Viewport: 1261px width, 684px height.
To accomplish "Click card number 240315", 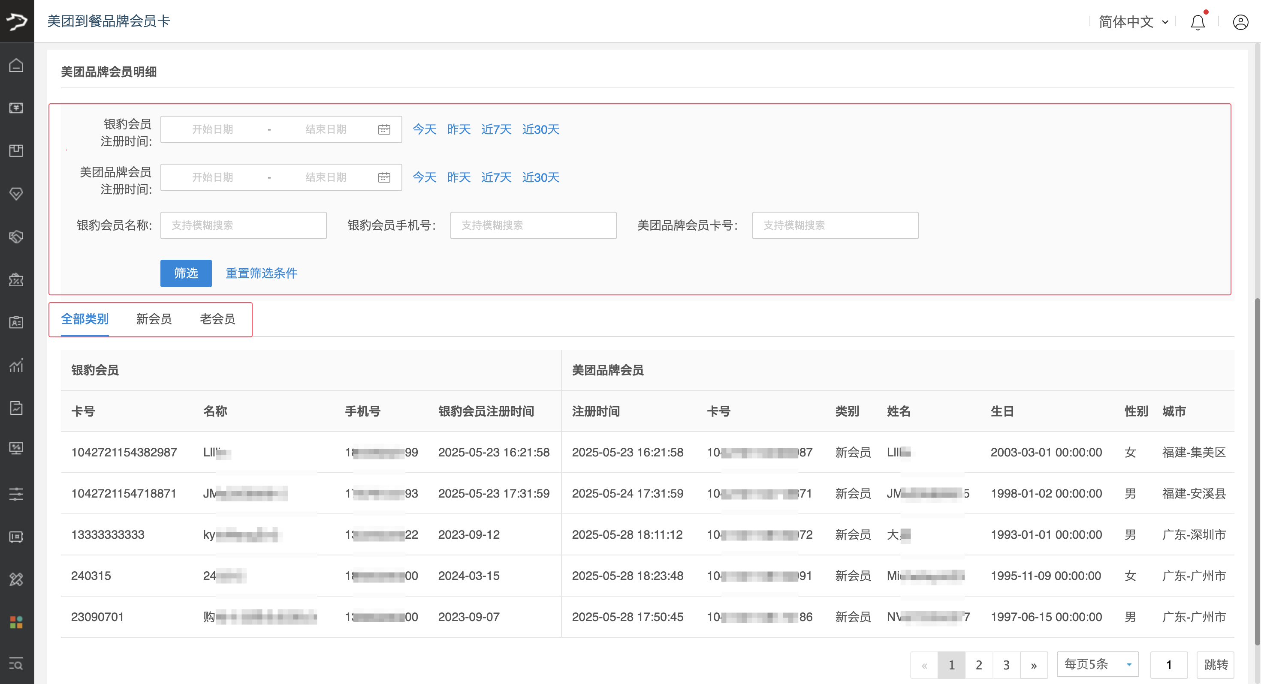I will tap(91, 576).
